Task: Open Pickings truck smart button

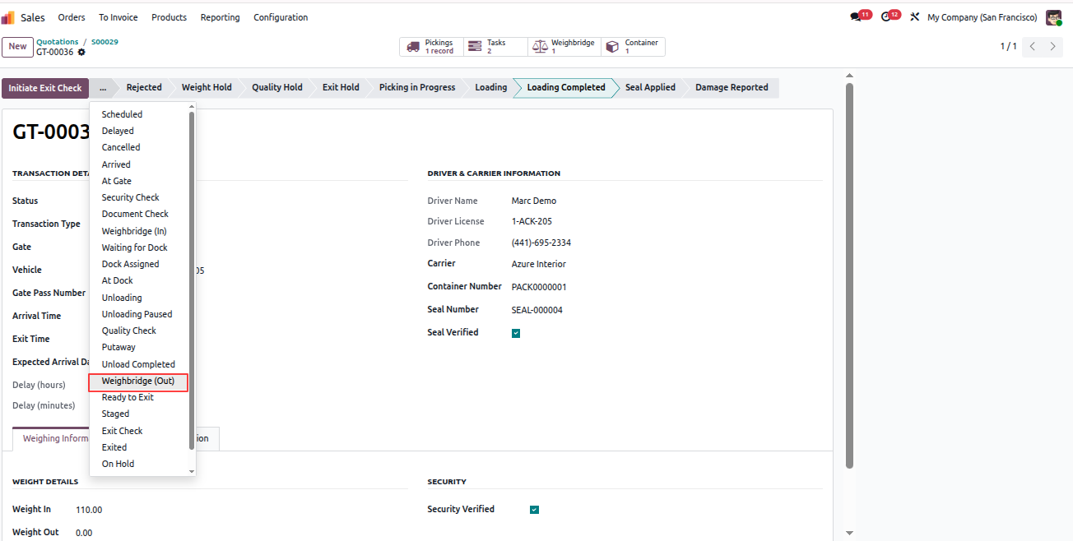Action: (432, 47)
